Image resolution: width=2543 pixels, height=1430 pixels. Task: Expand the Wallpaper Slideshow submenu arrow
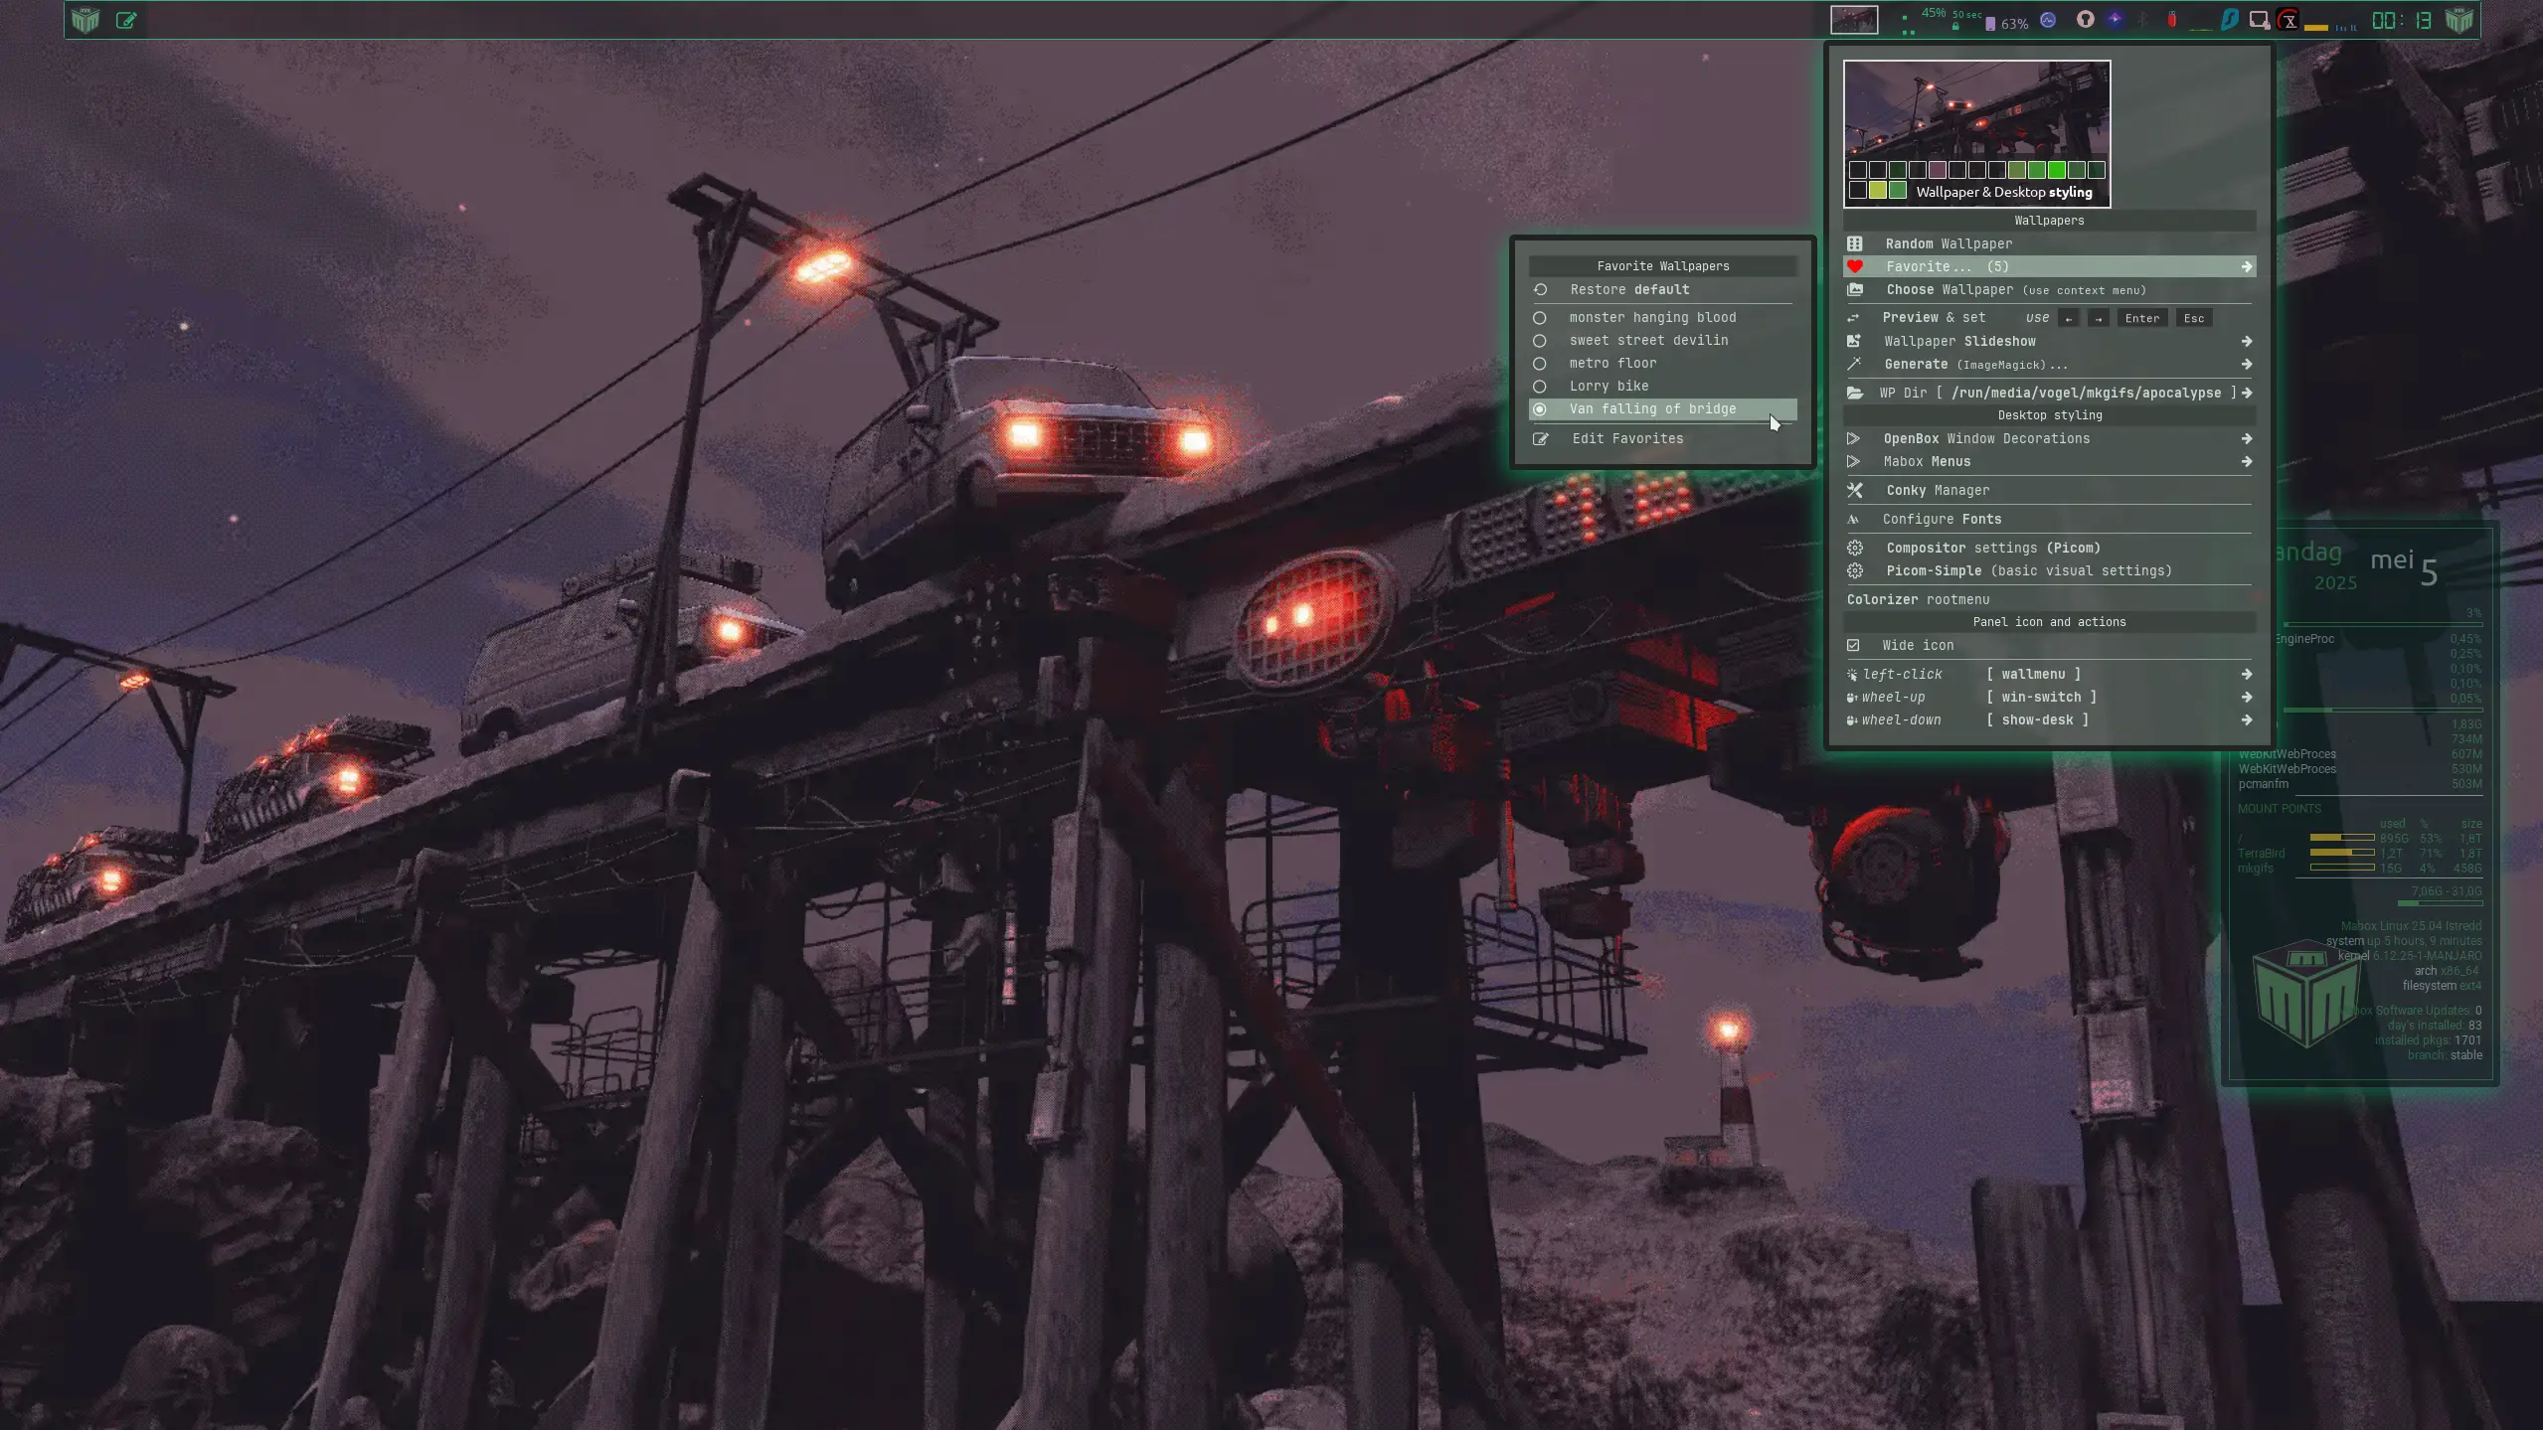pos(2246,341)
